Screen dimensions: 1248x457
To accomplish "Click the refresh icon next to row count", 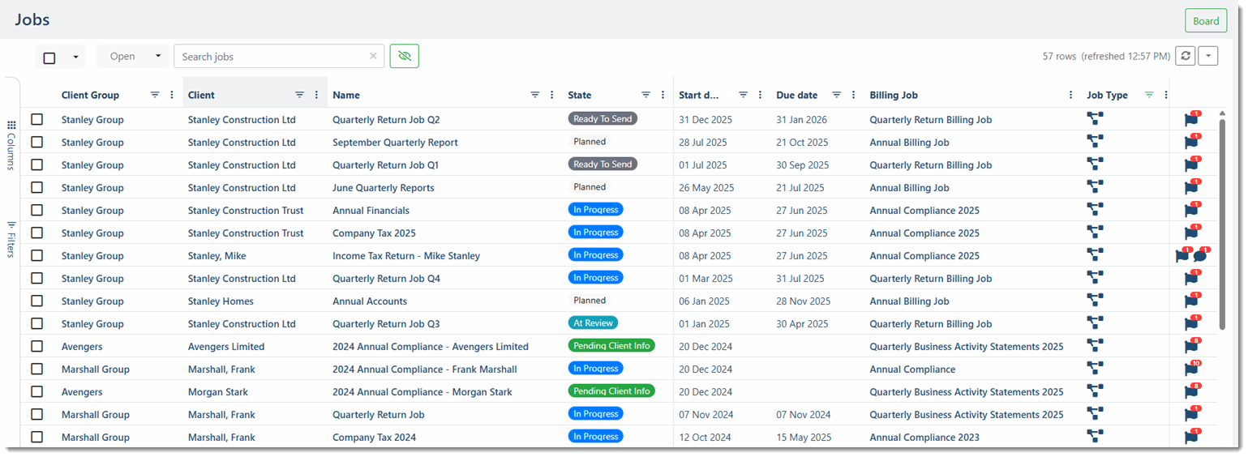I will (x=1186, y=56).
